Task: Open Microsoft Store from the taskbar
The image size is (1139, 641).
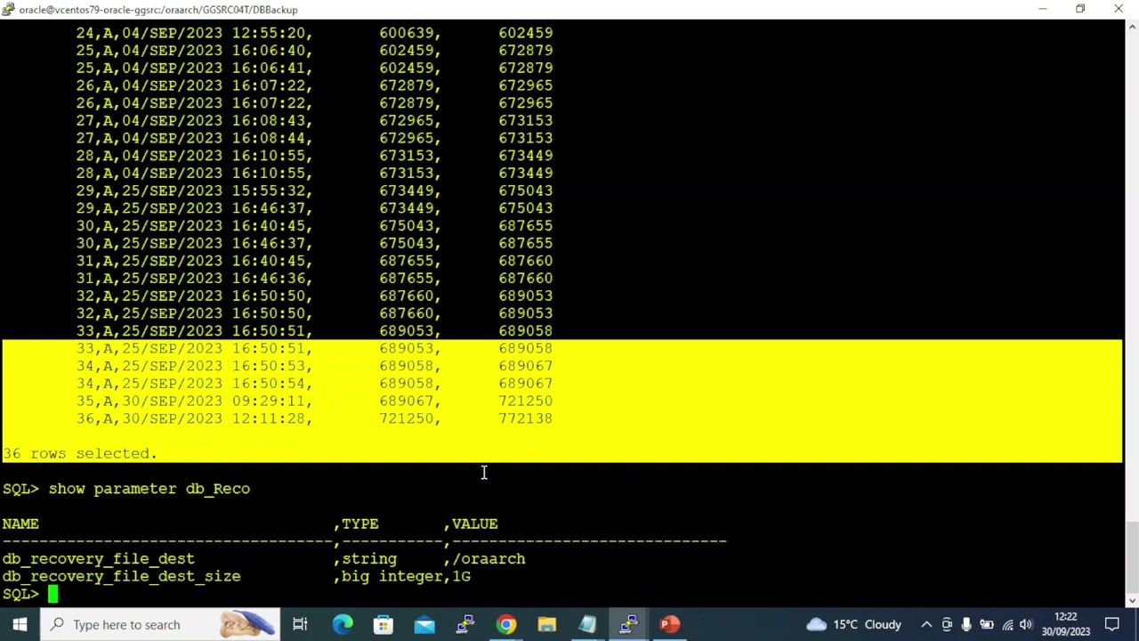Action: coord(384,624)
